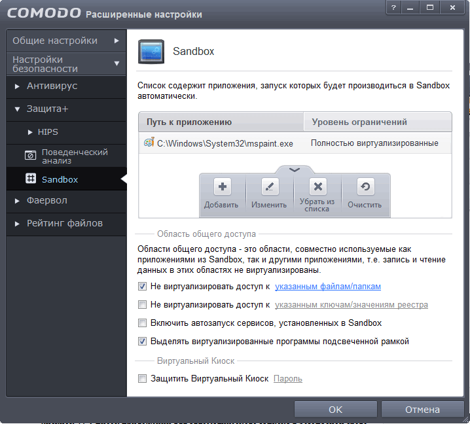Screen dimensions: 470x424
Task: Click the help question mark button
Action: [x=393, y=7]
